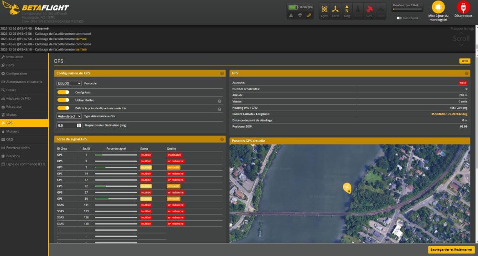This screenshot has width=478, height=256.
Task: Enable the Mode Expert toggle
Action: (399, 18)
